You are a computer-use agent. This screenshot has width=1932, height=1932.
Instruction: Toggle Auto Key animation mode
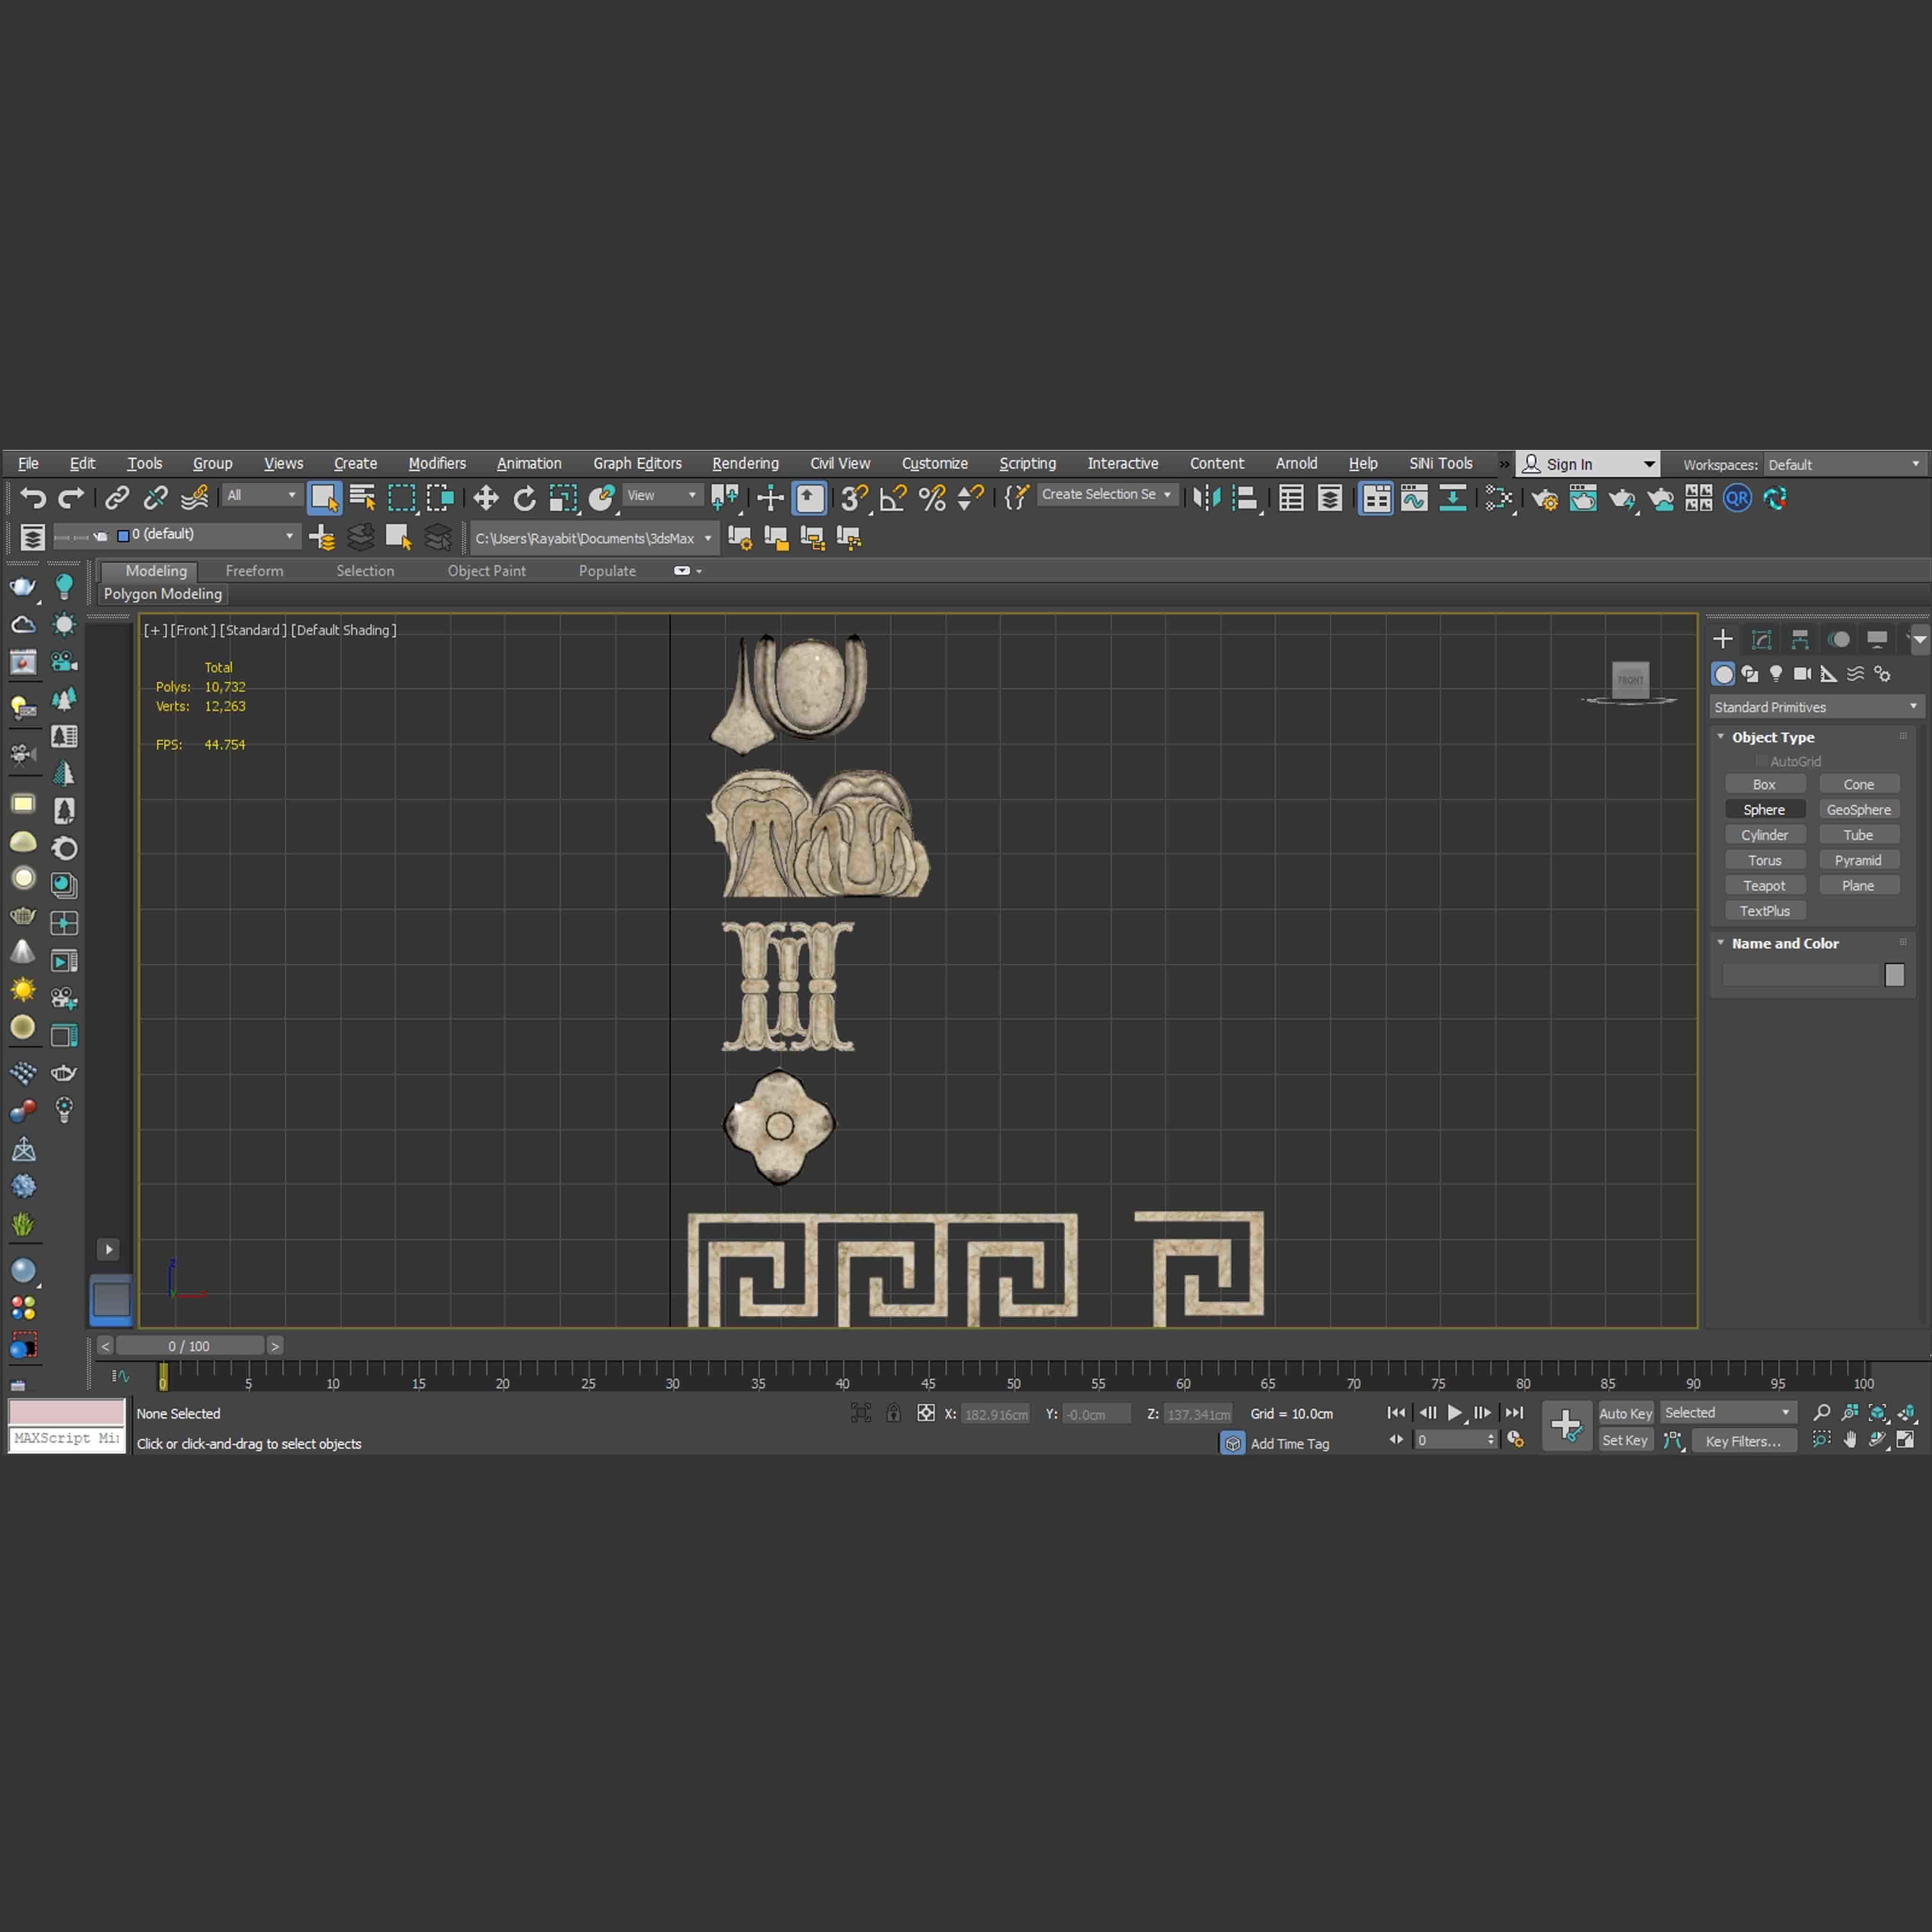(x=1625, y=1413)
